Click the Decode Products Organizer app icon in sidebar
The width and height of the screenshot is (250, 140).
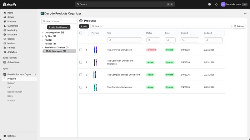click(x=5, y=74)
